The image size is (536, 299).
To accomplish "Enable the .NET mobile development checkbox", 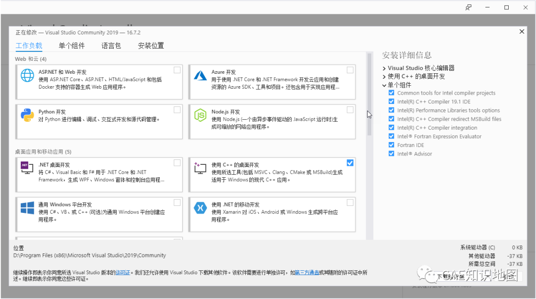I will point(350,202).
